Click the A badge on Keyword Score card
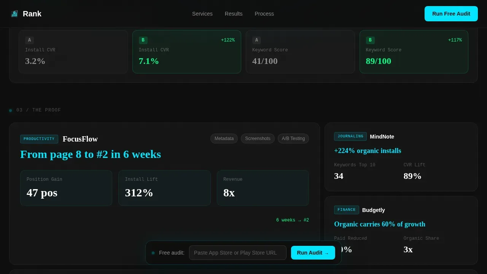The height and width of the screenshot is (274, 487). [256, 40]
